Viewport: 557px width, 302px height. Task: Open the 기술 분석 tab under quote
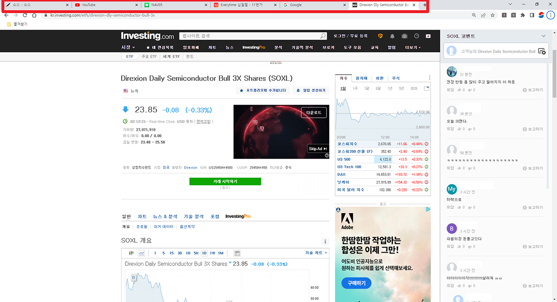coord(194,216)
